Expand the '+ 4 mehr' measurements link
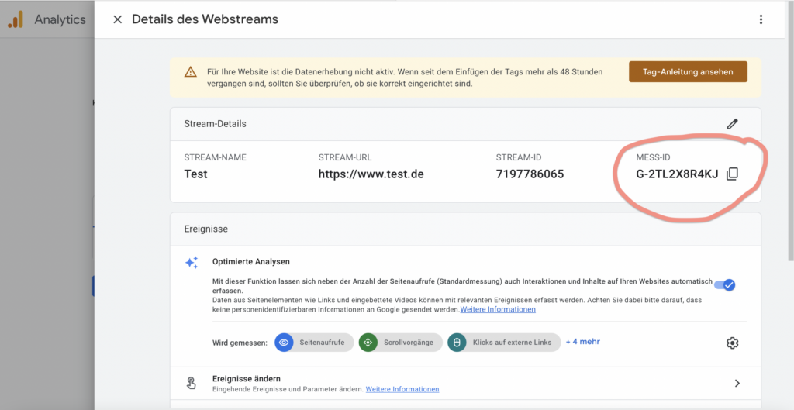The height and width of the screenshot is (410, 794). pos(582,342)
